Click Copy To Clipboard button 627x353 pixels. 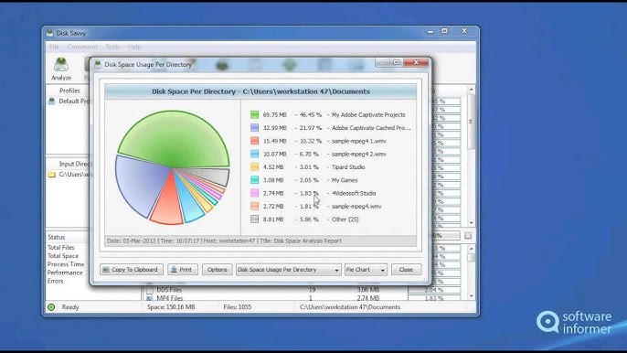click(132, 270)
